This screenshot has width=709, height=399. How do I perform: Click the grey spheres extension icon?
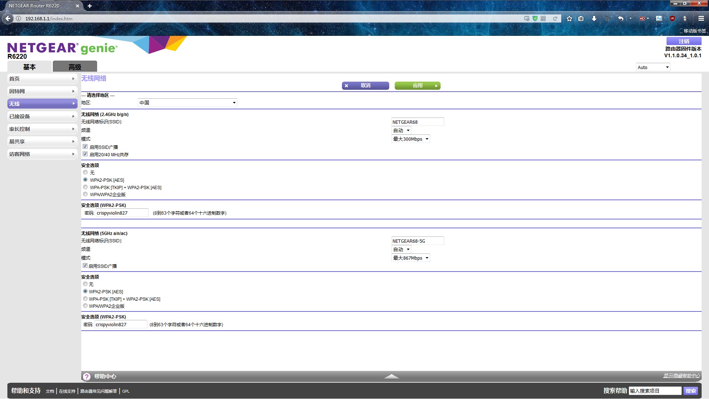(x=685, y=18)
